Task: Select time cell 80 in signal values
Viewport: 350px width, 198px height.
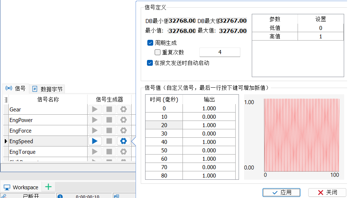Action: (164, 175)
